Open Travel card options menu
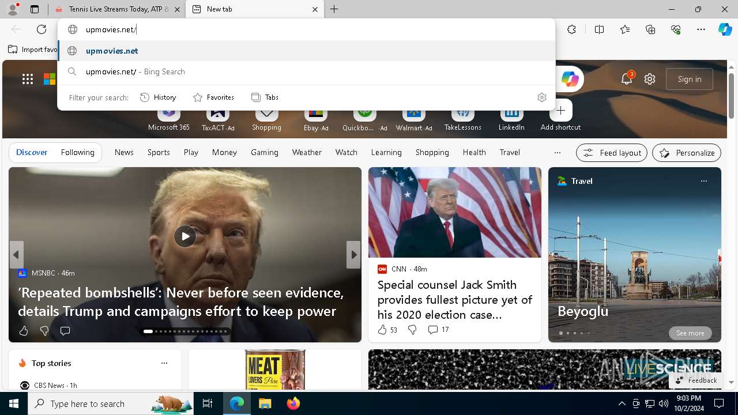 703,181
